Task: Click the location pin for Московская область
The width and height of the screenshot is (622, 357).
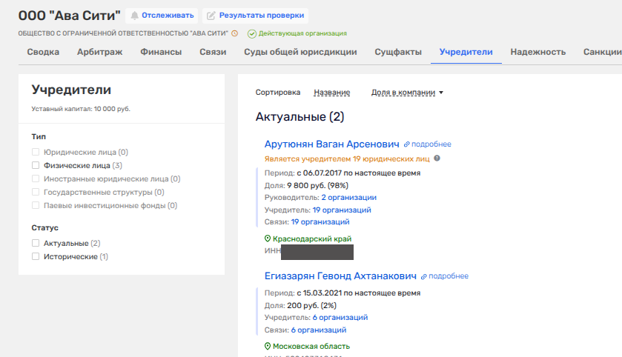Action: tap(268, 347)
